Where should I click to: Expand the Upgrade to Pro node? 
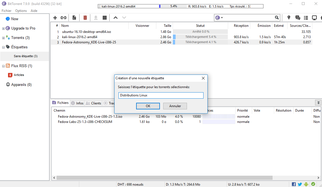3,28
